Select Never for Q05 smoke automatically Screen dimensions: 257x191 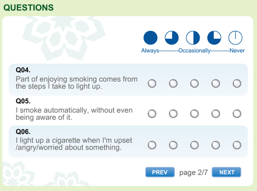click(x=237, y=114)
